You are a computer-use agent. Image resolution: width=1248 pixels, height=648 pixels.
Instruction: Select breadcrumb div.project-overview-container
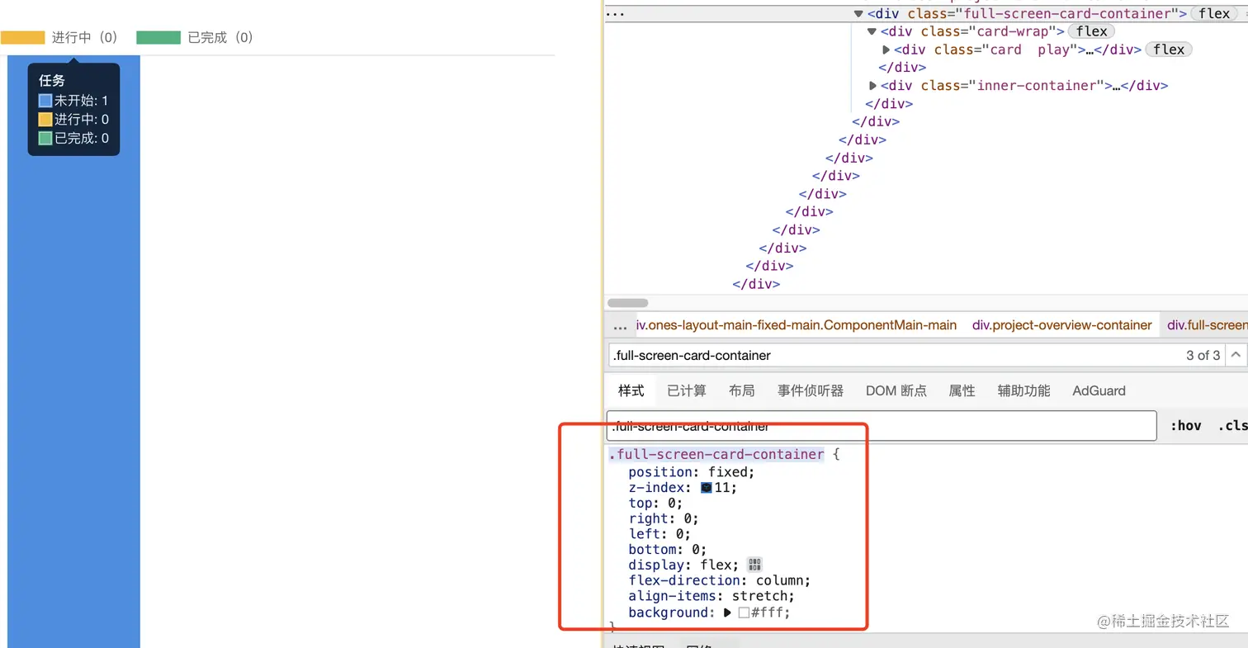1061,325
